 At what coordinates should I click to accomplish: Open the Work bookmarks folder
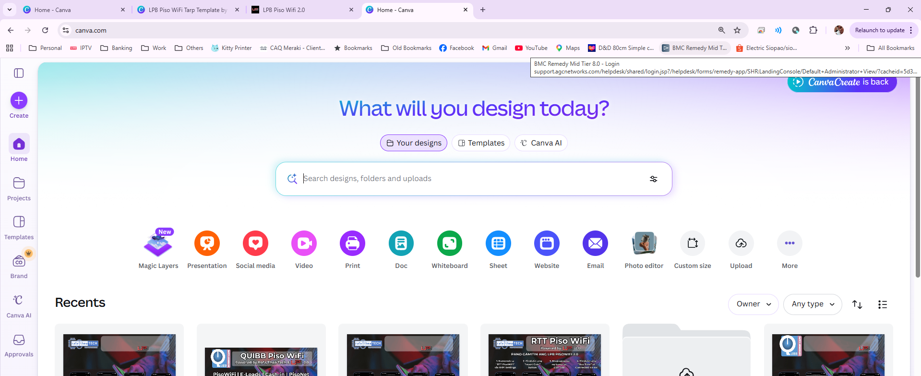pos(154,48)
